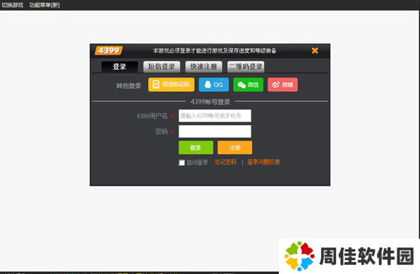Click the orange 注册 button
Image resolution: width=420 pixels, height=274 pixels.
234,148
